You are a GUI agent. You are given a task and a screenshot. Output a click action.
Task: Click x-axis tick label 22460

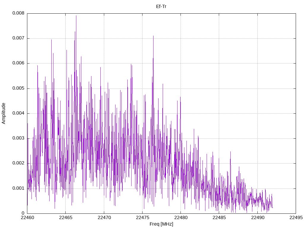(27, 218)
